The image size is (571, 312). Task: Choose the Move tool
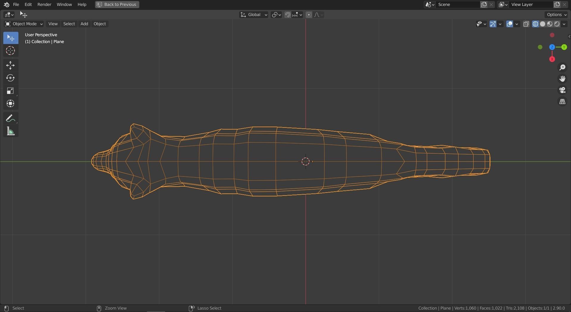click(11, 65)
